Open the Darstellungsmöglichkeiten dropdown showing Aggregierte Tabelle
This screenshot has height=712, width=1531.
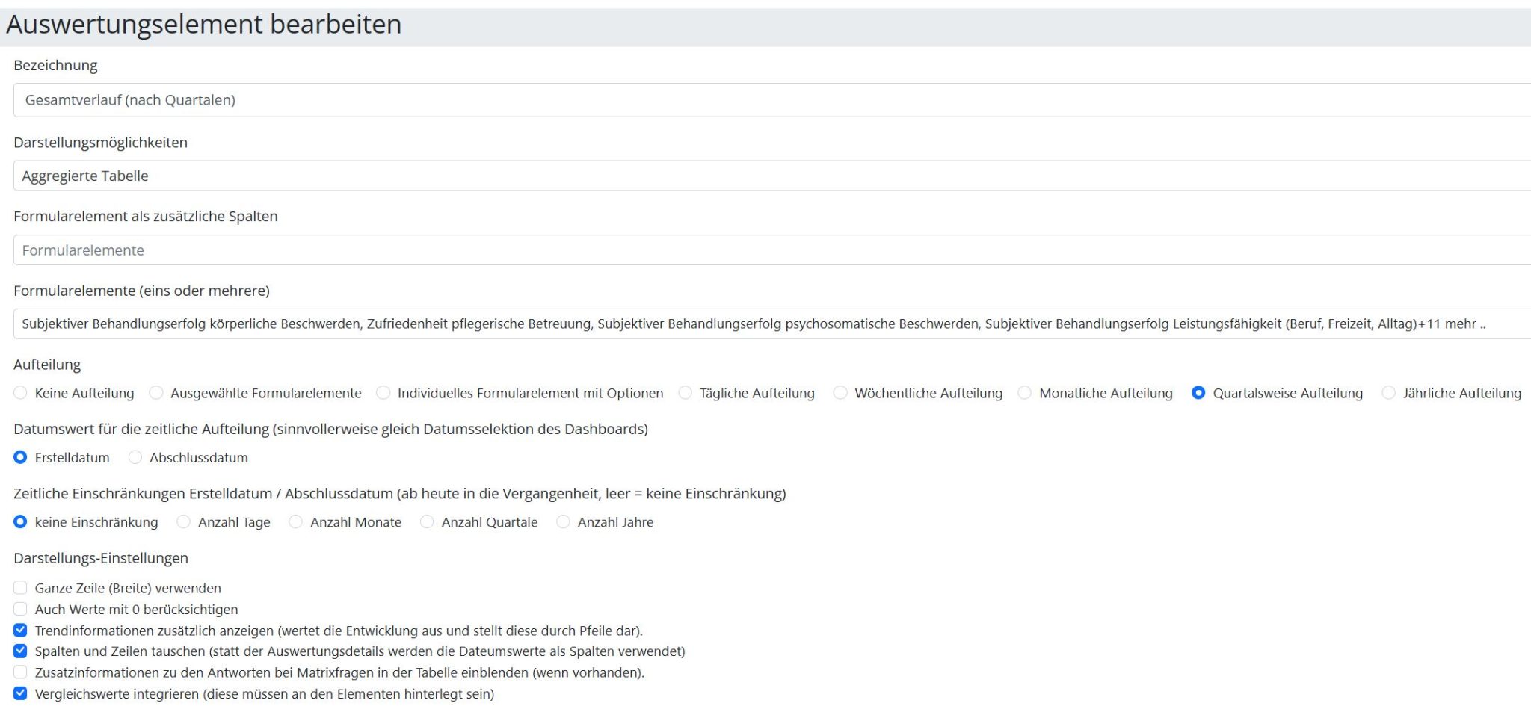772,176
